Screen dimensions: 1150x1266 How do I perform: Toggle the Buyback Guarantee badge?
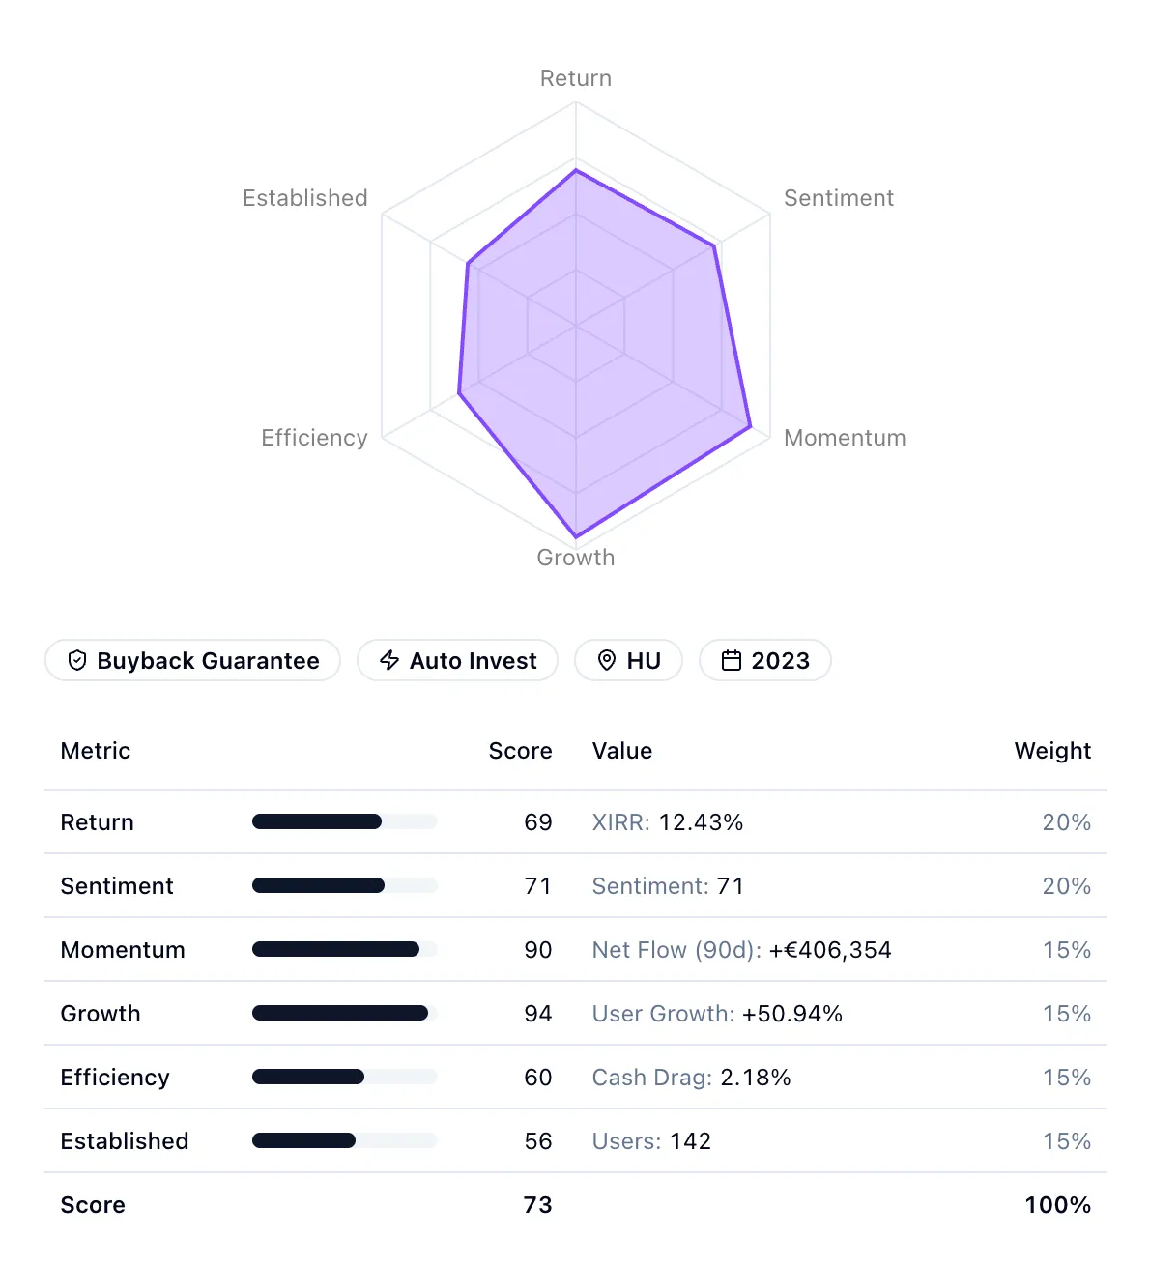point(192,660)
